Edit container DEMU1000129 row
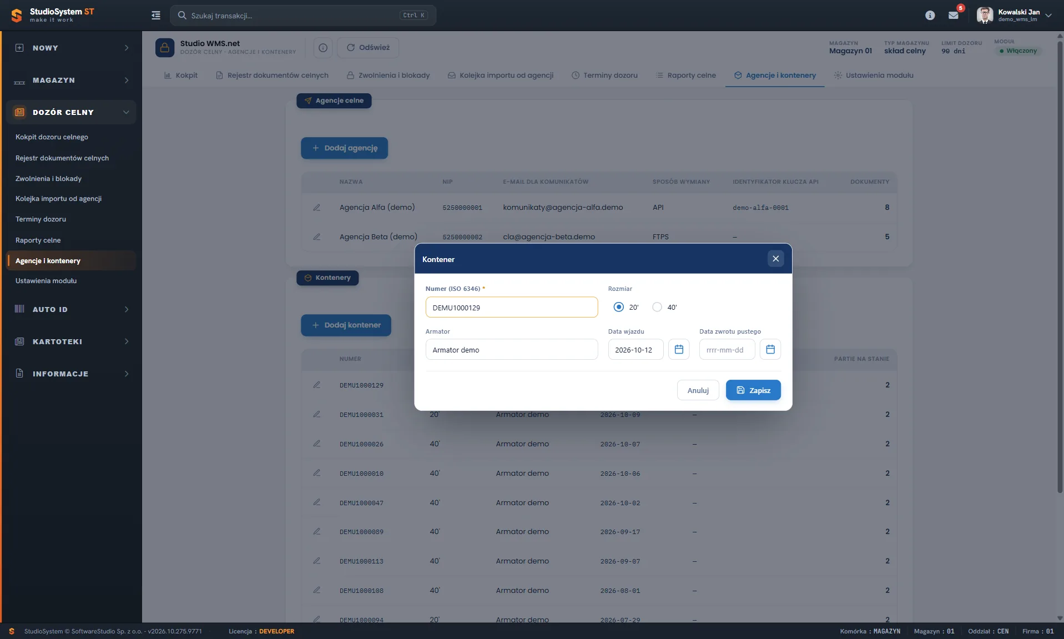The width and height of the screenshot is (1064, 639). 316,385
